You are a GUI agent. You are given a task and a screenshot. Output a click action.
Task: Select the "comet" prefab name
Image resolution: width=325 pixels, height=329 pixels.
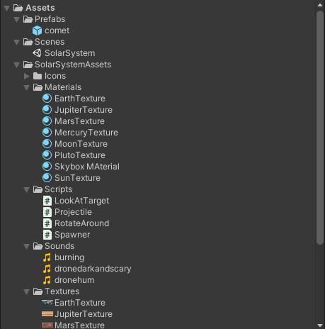click(57, 30)
